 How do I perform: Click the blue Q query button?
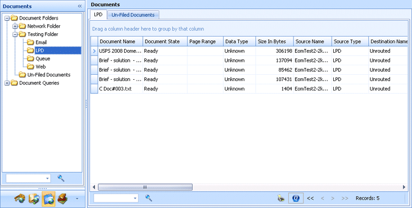(296, 198)
